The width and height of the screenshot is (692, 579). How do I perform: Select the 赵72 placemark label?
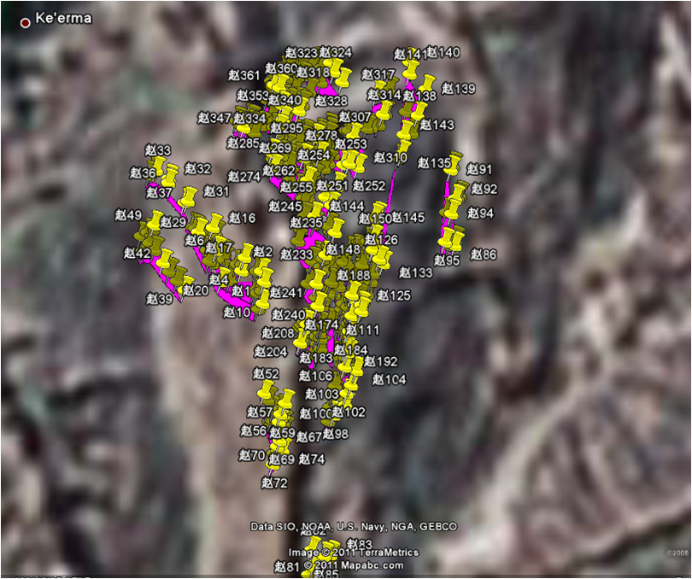(x=274, y=483)
